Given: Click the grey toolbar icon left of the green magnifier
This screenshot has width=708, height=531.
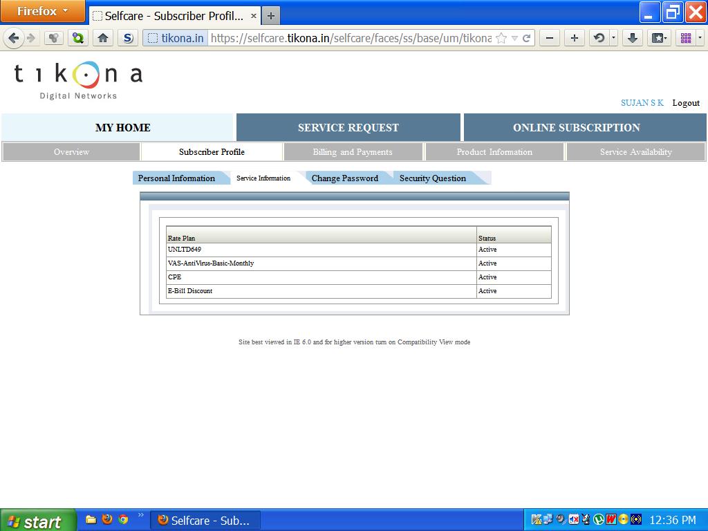Looking at the screenshot, I should coord(53,38).
